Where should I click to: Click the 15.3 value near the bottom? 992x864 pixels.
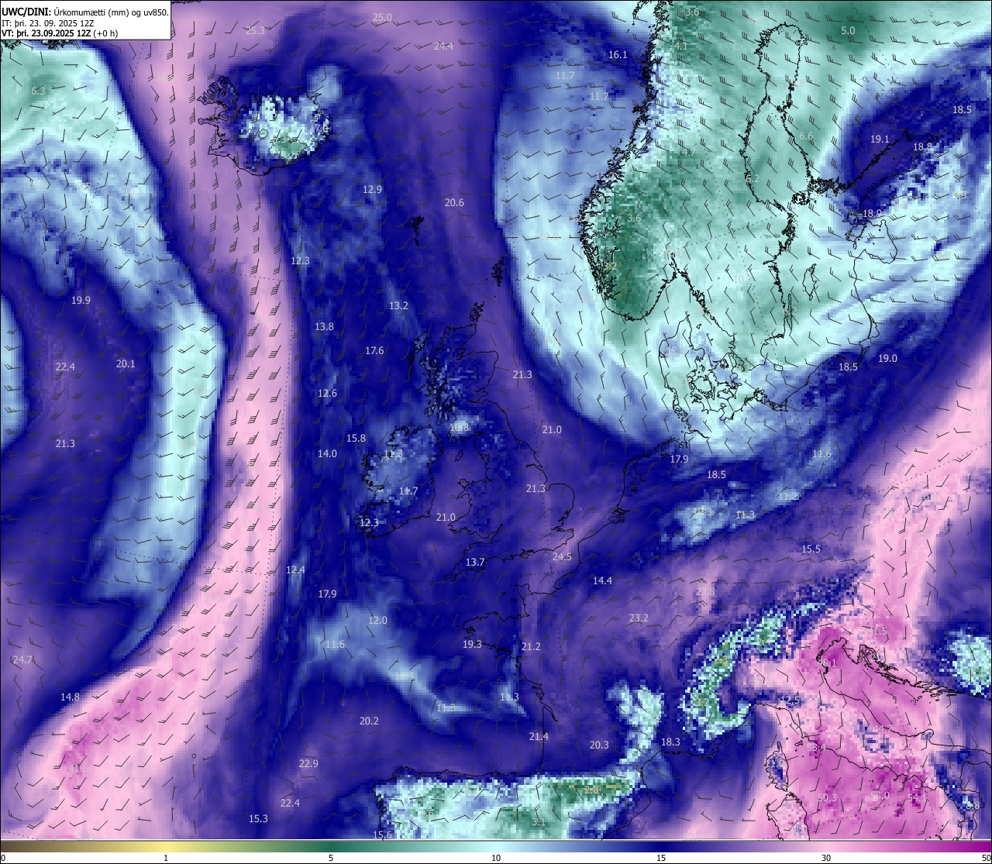258,818
